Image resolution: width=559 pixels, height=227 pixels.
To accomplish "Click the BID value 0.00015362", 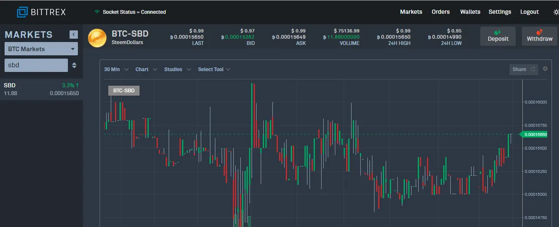I will 238,37.
